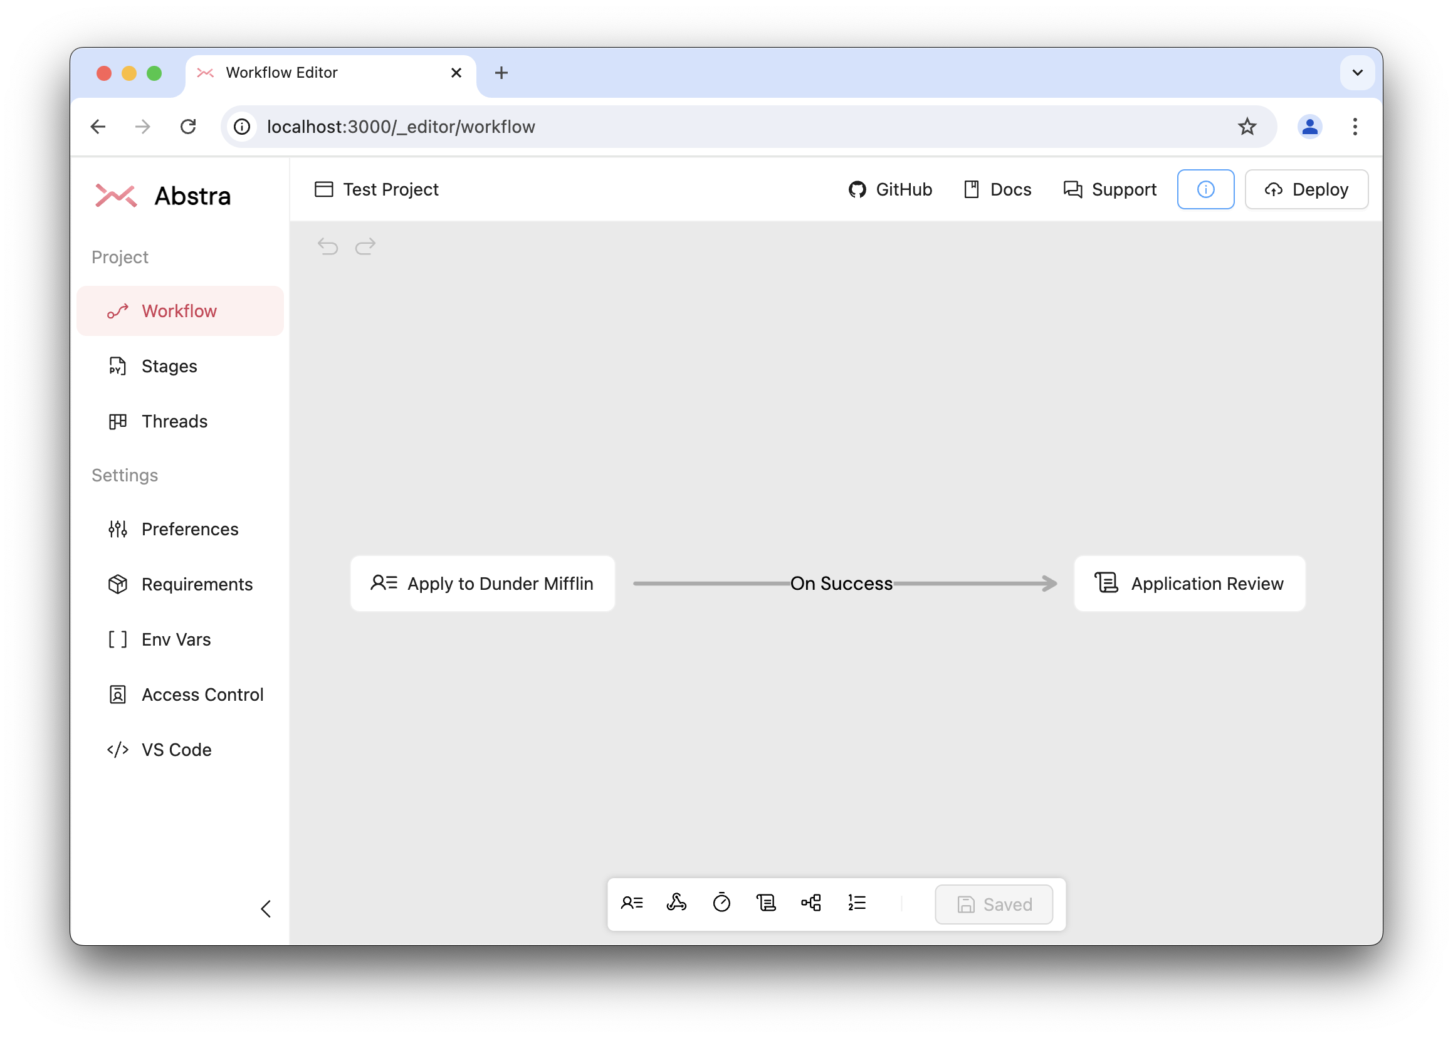The width and height of the screenshot is (1453, 1038).
Task: View site information icon
Action: (243, 127)
